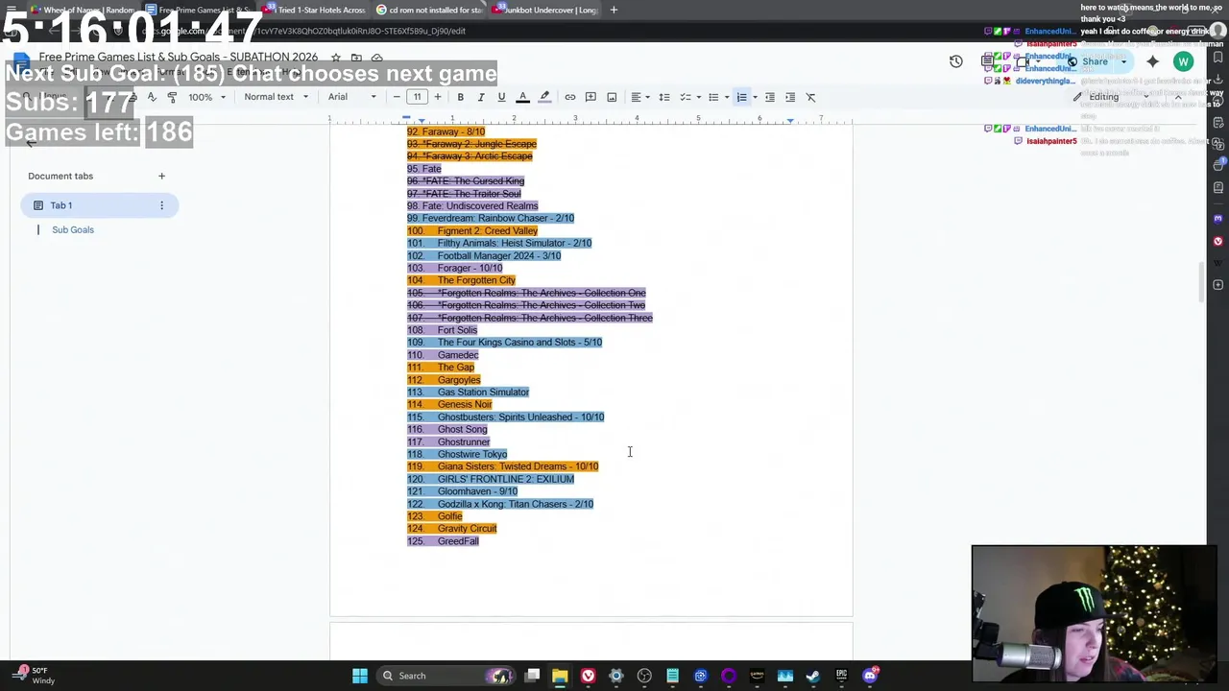Click the font size field

pos(417,97)
